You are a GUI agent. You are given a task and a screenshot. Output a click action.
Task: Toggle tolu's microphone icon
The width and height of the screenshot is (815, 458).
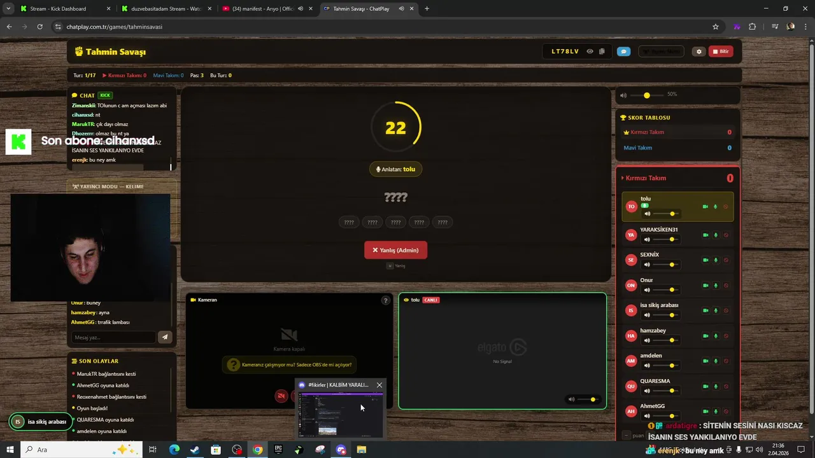pos(716,207)
